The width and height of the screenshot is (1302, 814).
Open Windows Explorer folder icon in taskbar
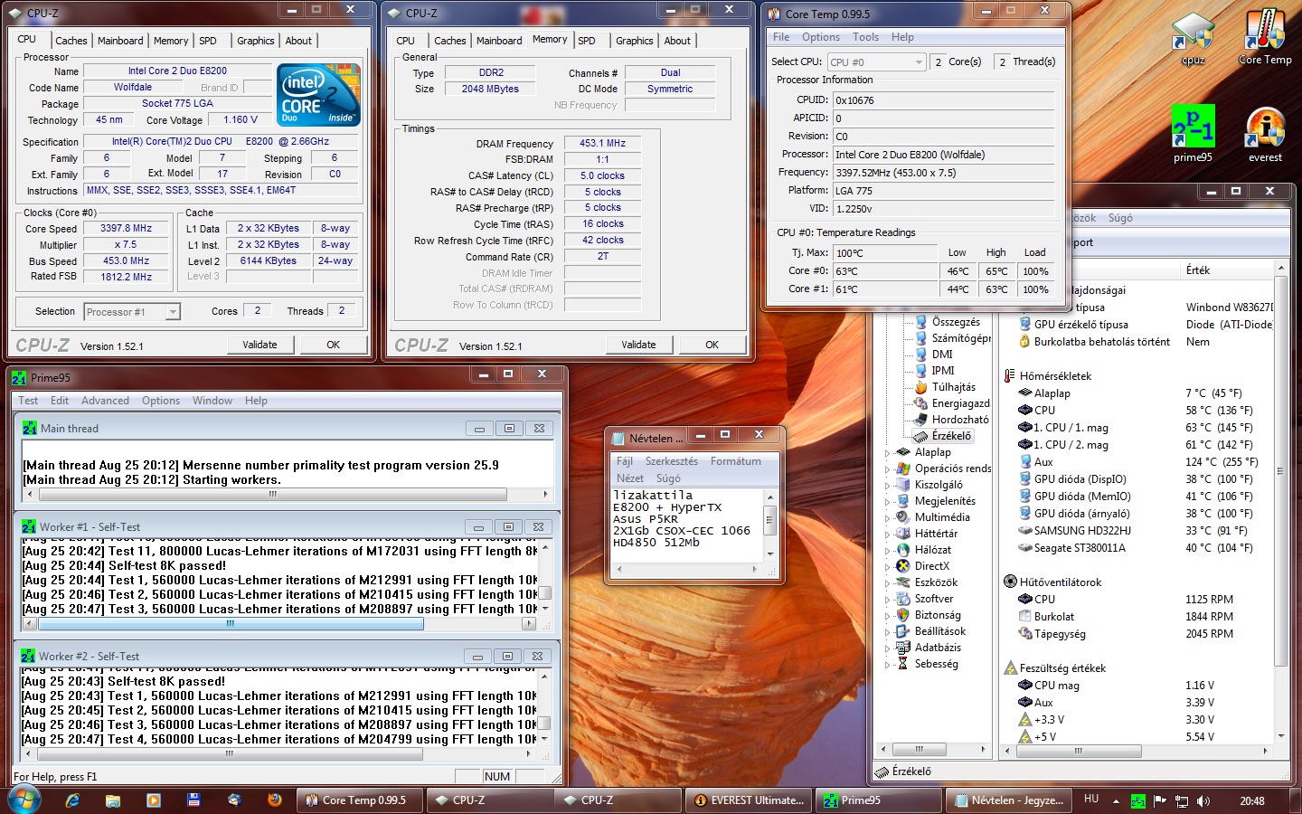pos(113,800)
